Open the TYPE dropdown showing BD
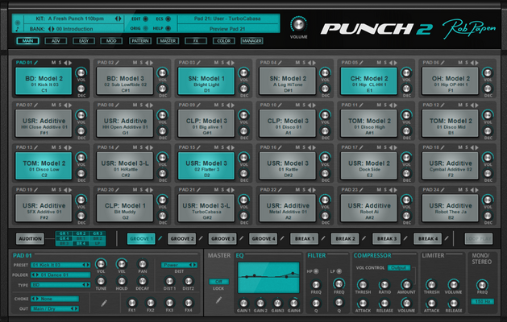The height and width of the screenshot is (322, 507). coord(60,285)
